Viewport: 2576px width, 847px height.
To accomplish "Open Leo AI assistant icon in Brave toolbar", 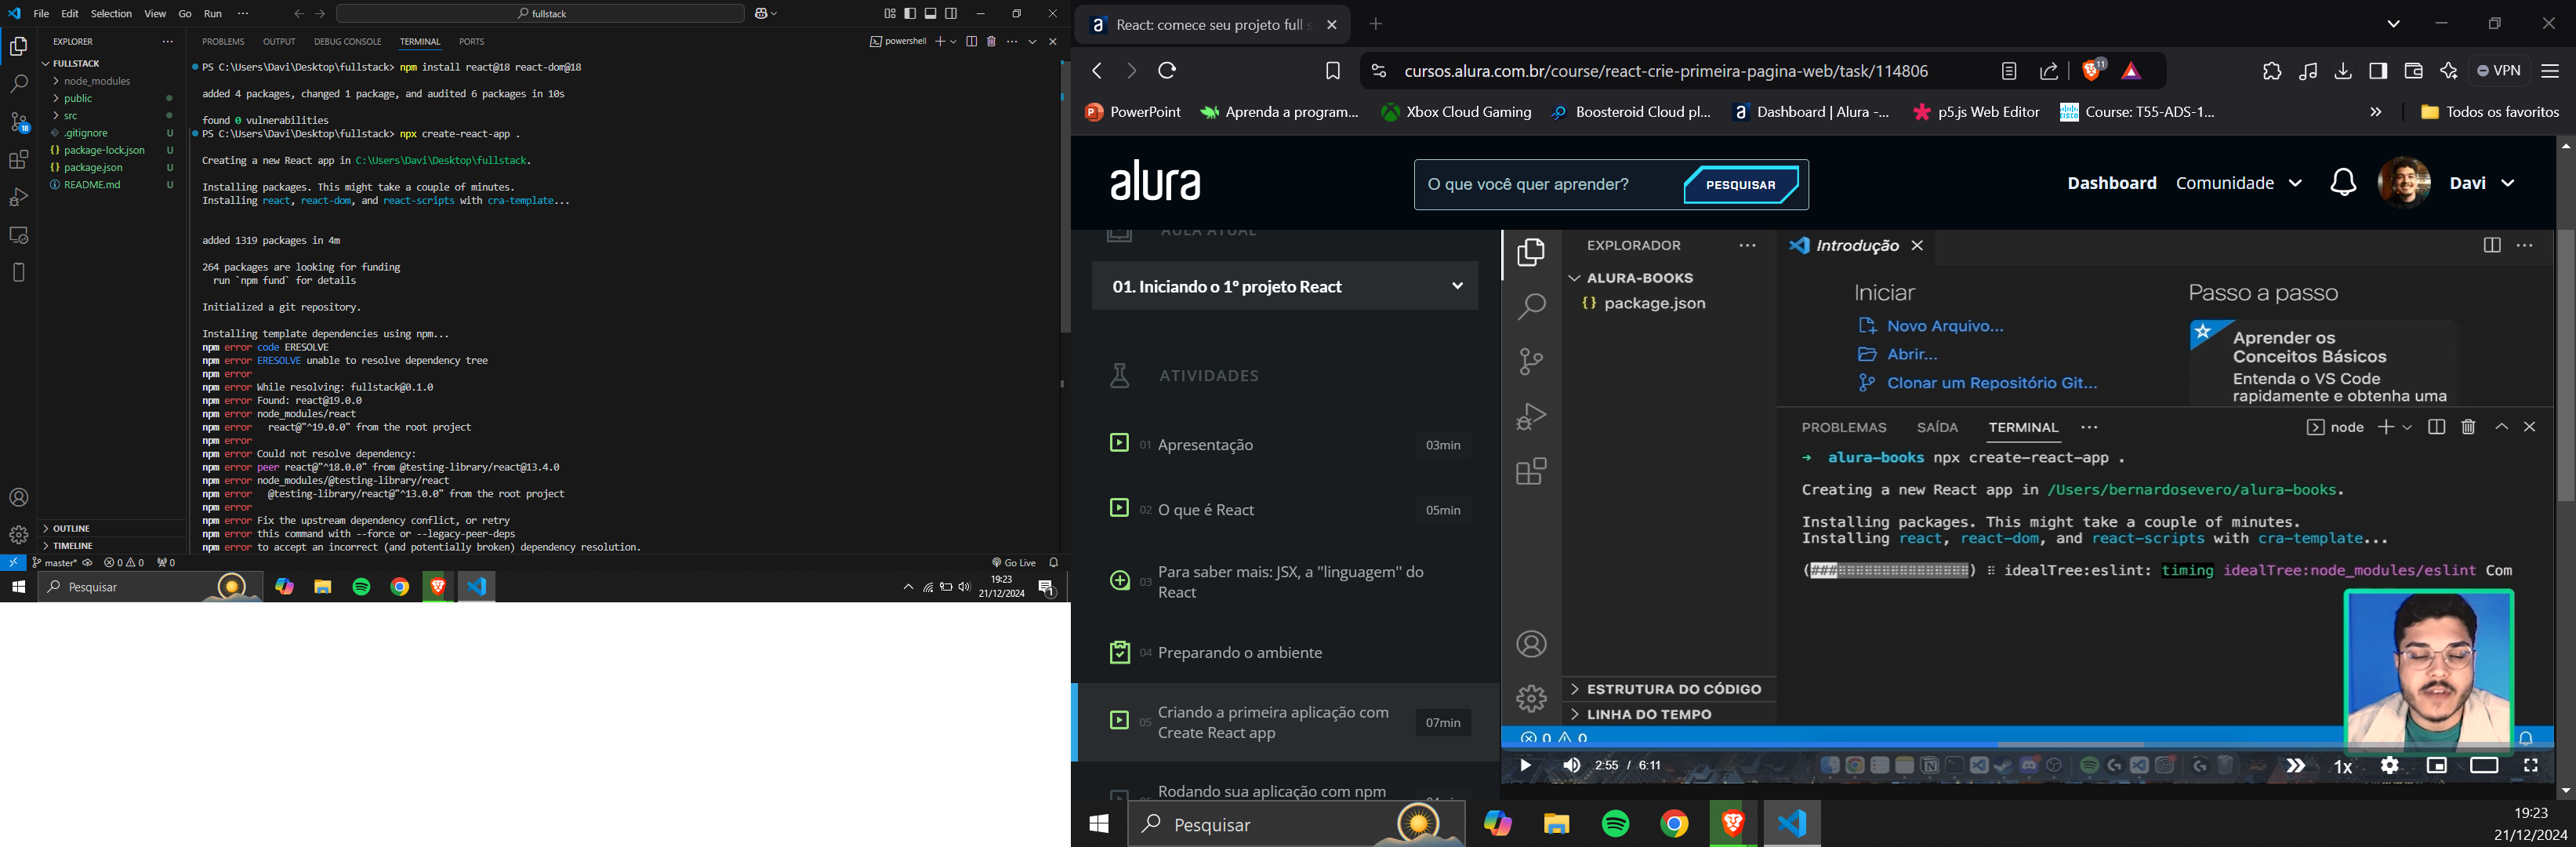I will [x=2449, y=71].
